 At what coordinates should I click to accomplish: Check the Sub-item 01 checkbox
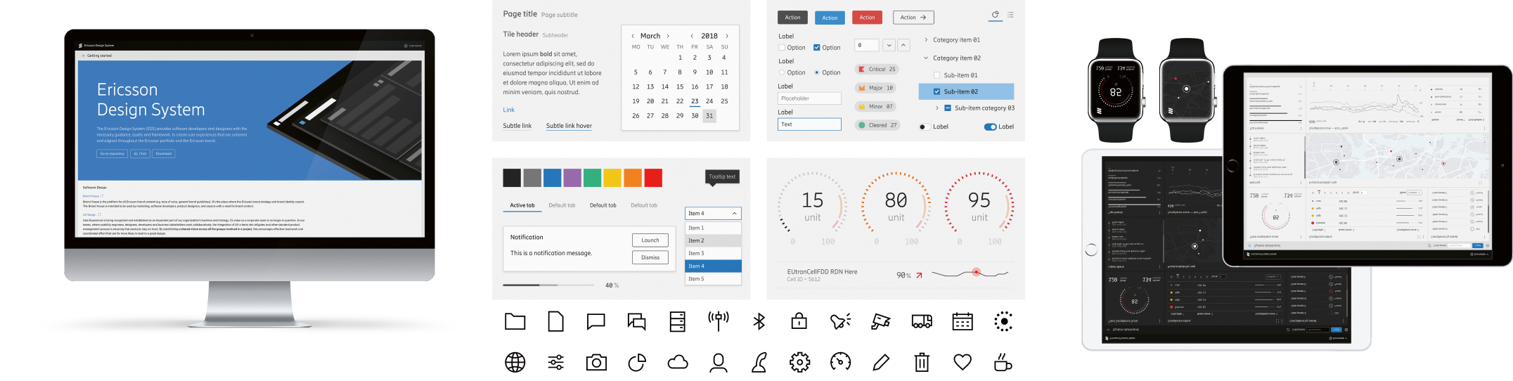tap(936, 75)
